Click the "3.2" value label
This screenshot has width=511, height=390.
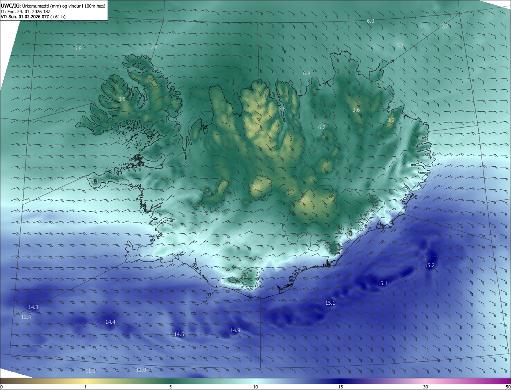click(391, 120)
